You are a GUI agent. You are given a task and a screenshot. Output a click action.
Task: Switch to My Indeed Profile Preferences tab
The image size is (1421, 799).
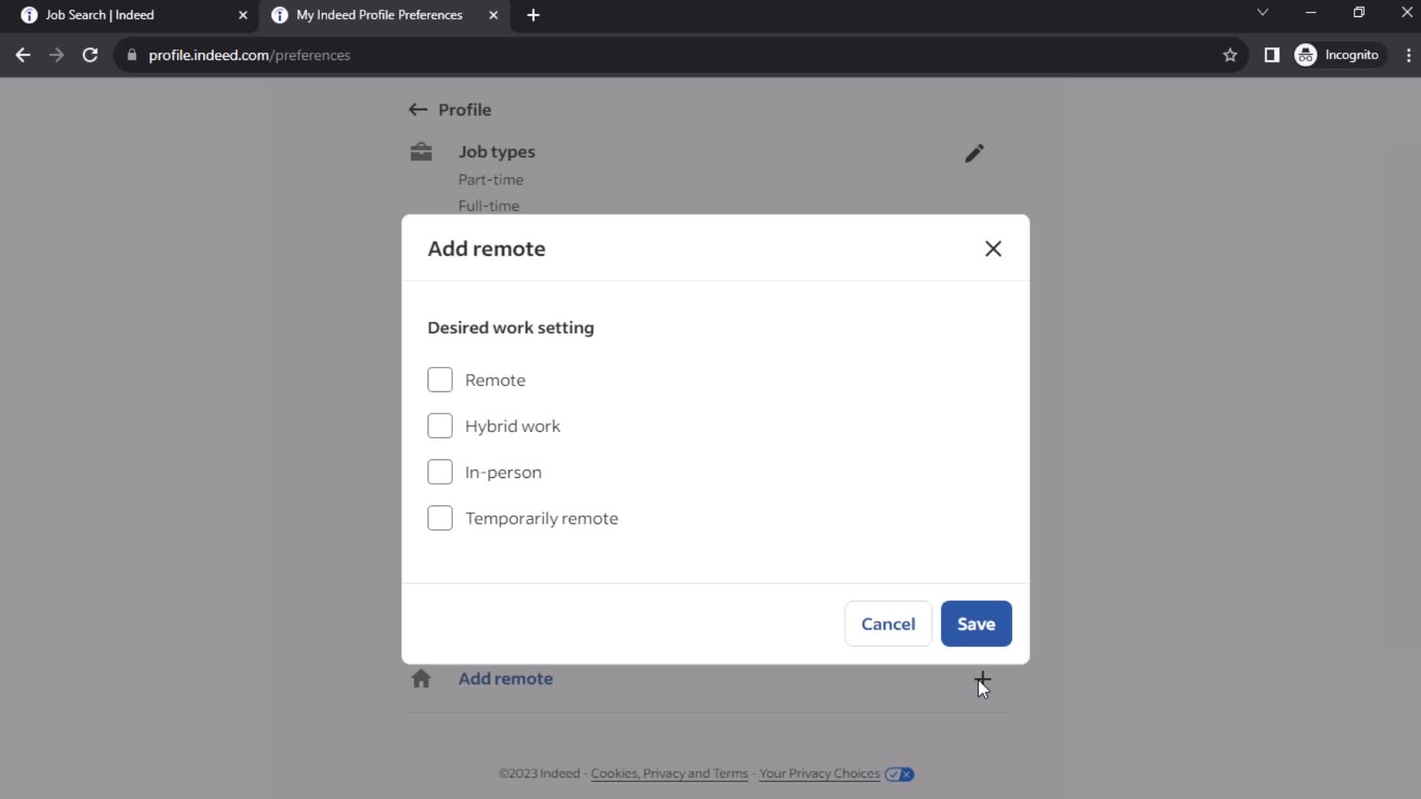(379, 15)
